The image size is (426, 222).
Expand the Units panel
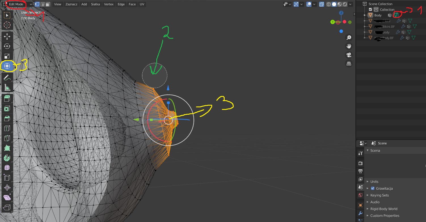tap(368, 182)
